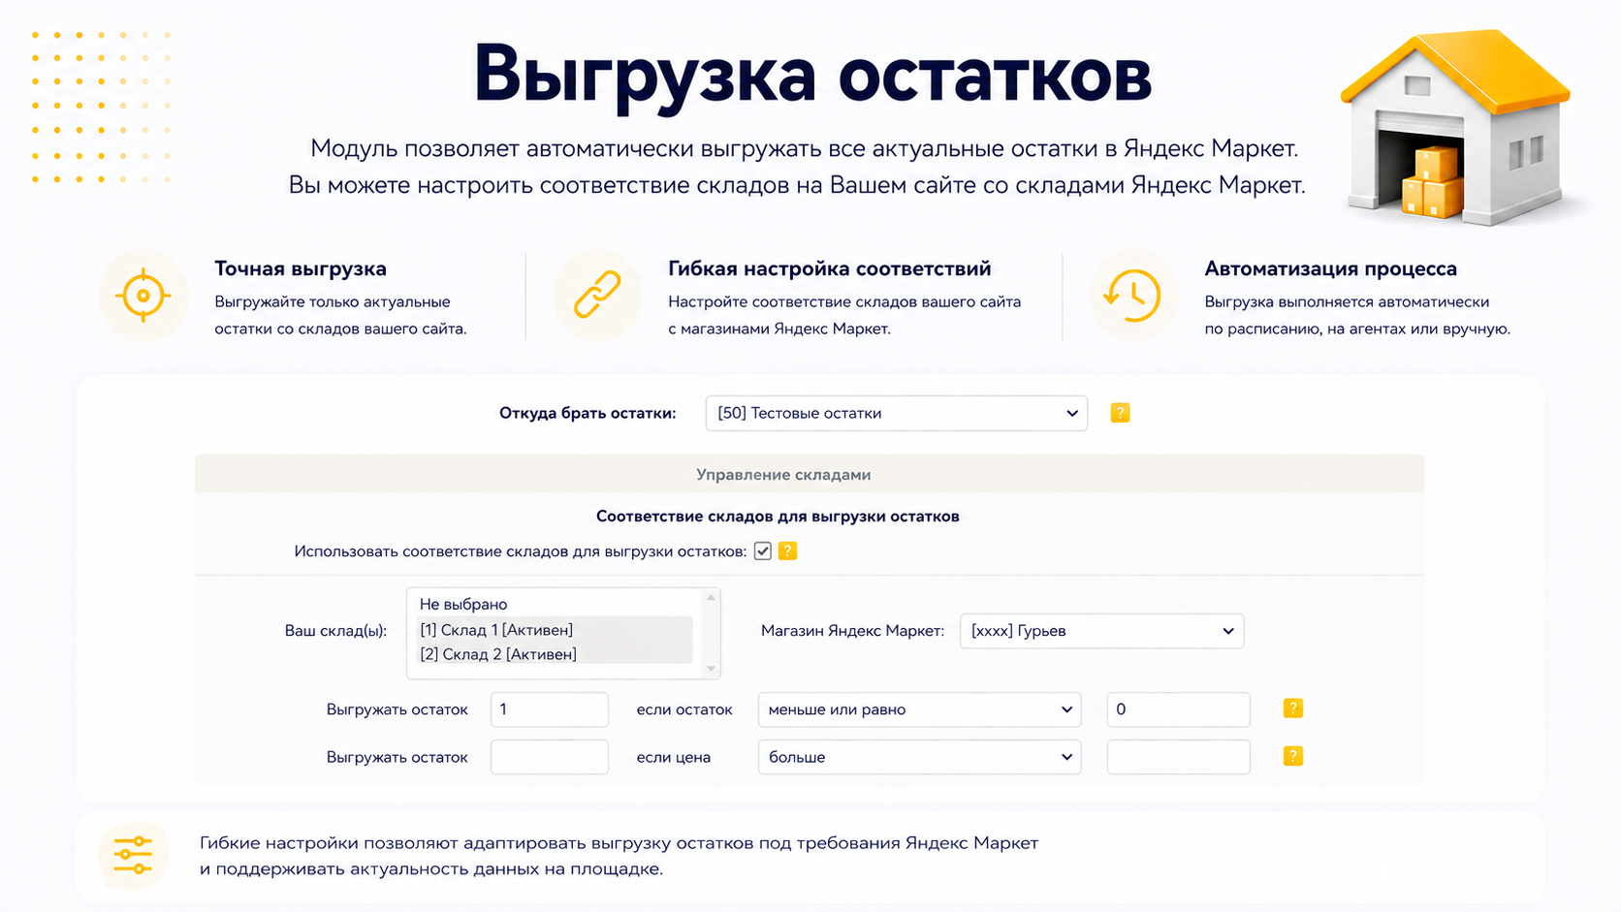Click 'Автоматизация процесса' heading
The height and width of the screenshot is (912, 1621).
tap(1330, 268)
